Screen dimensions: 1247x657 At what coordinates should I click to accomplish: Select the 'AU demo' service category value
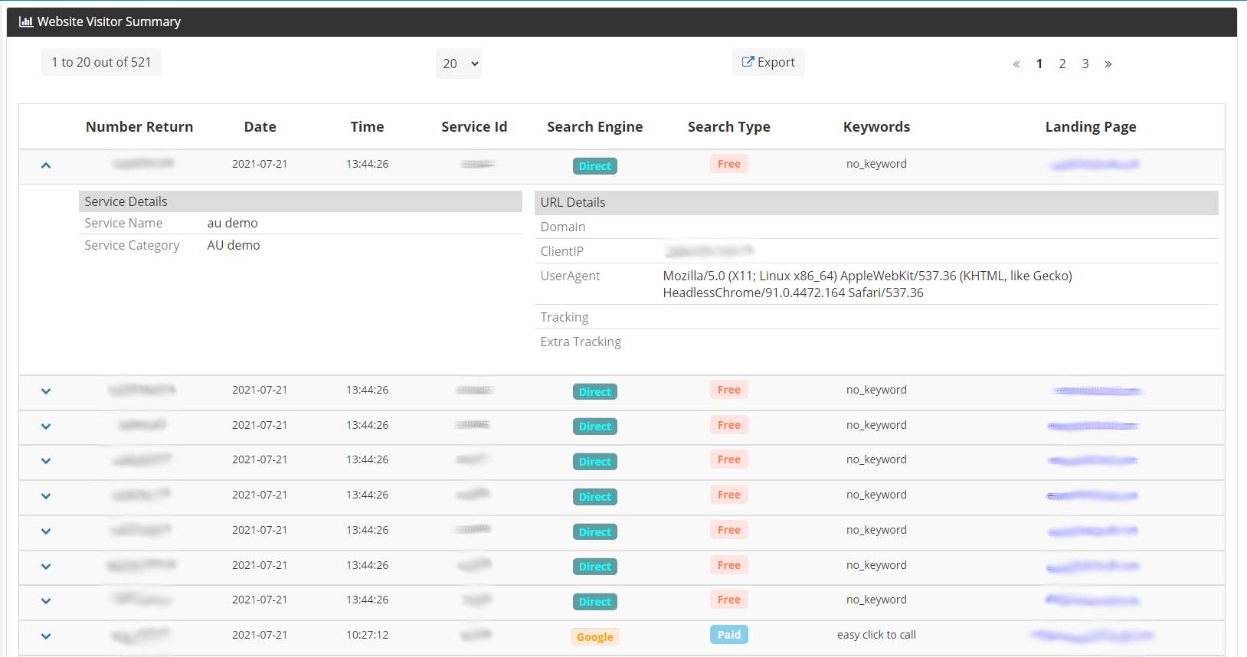pos(234,245)
